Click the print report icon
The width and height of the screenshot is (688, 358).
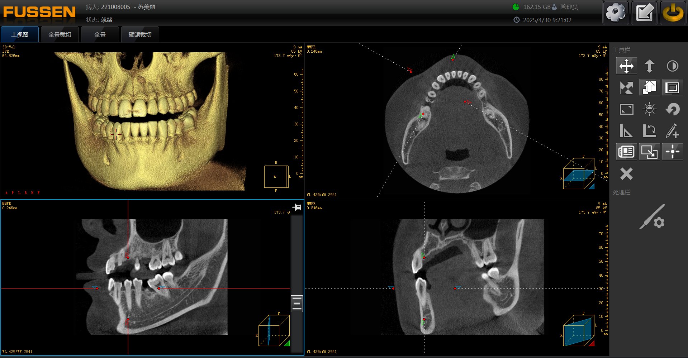[626, 152]
